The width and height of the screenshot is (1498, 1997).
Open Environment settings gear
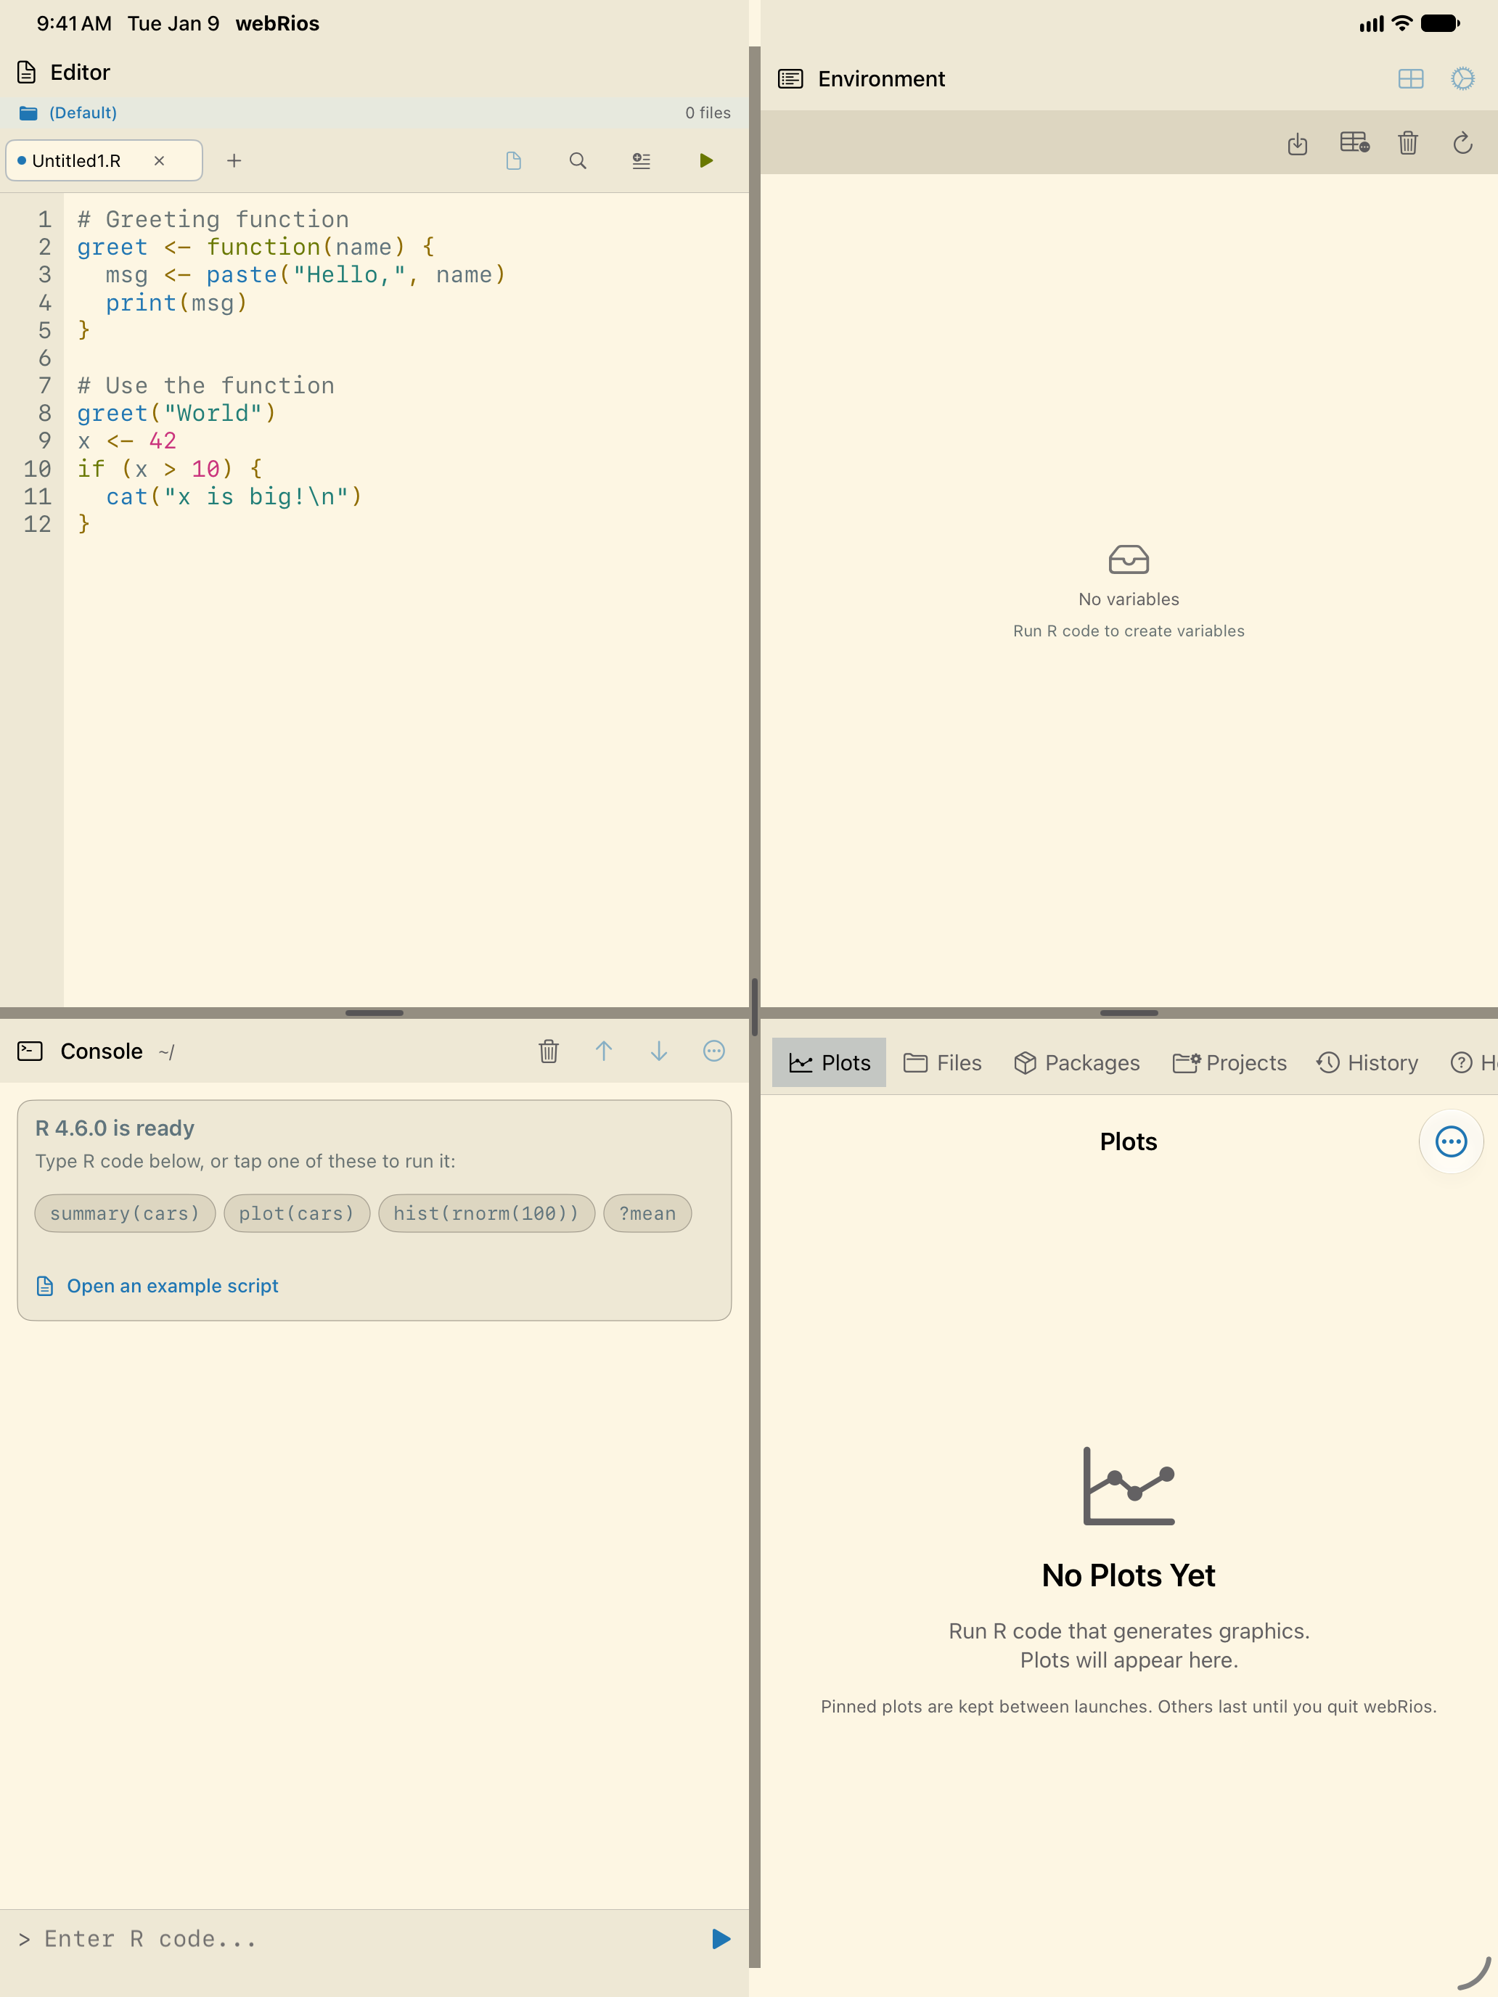(x=1462, y=79)
